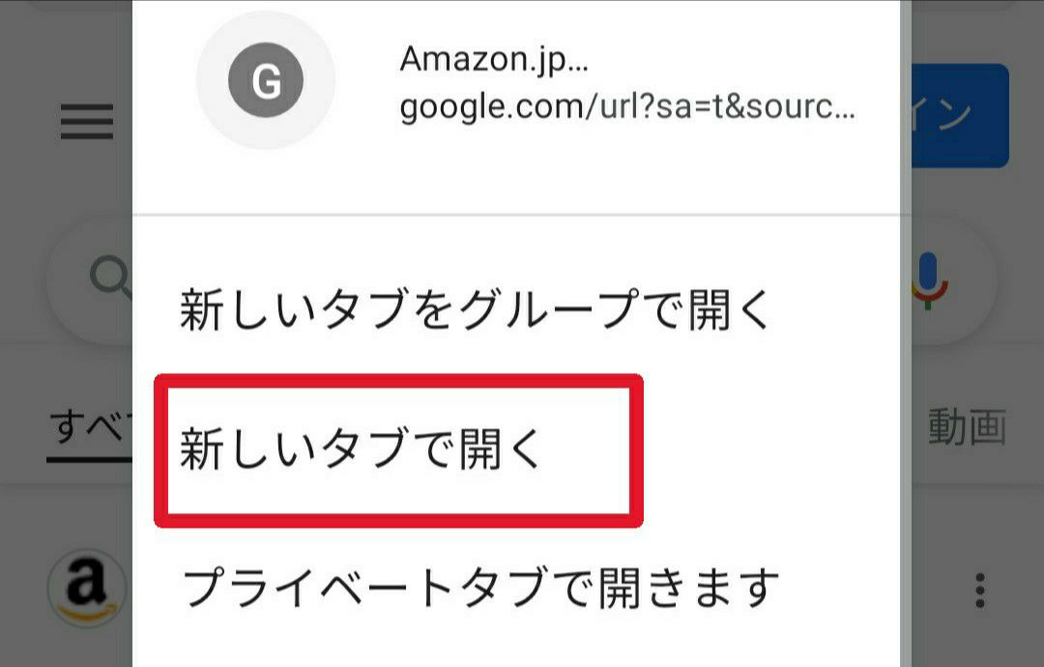Tap the gray G site icon
The height and width of the screenshot is (667, 1044).
pos(265,80)
